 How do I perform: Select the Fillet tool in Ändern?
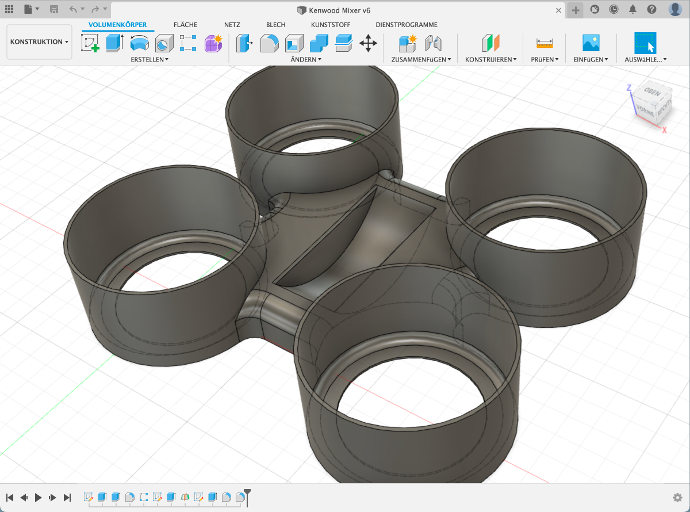270,43
